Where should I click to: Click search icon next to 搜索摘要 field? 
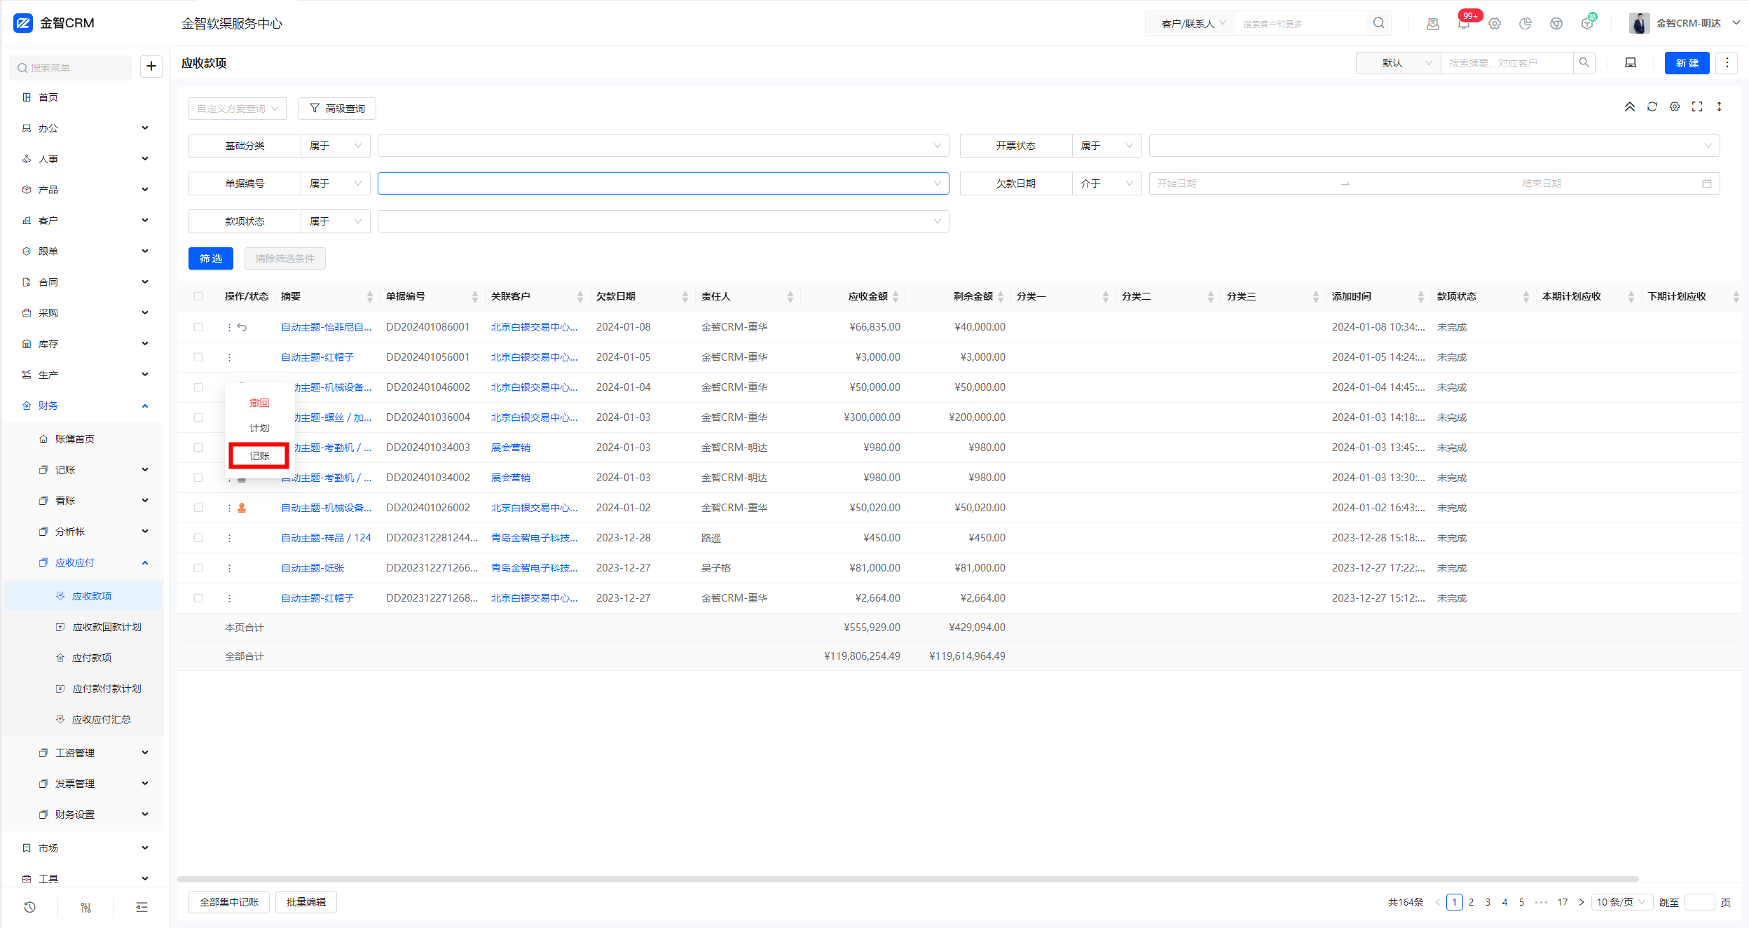pos(1584,63)
